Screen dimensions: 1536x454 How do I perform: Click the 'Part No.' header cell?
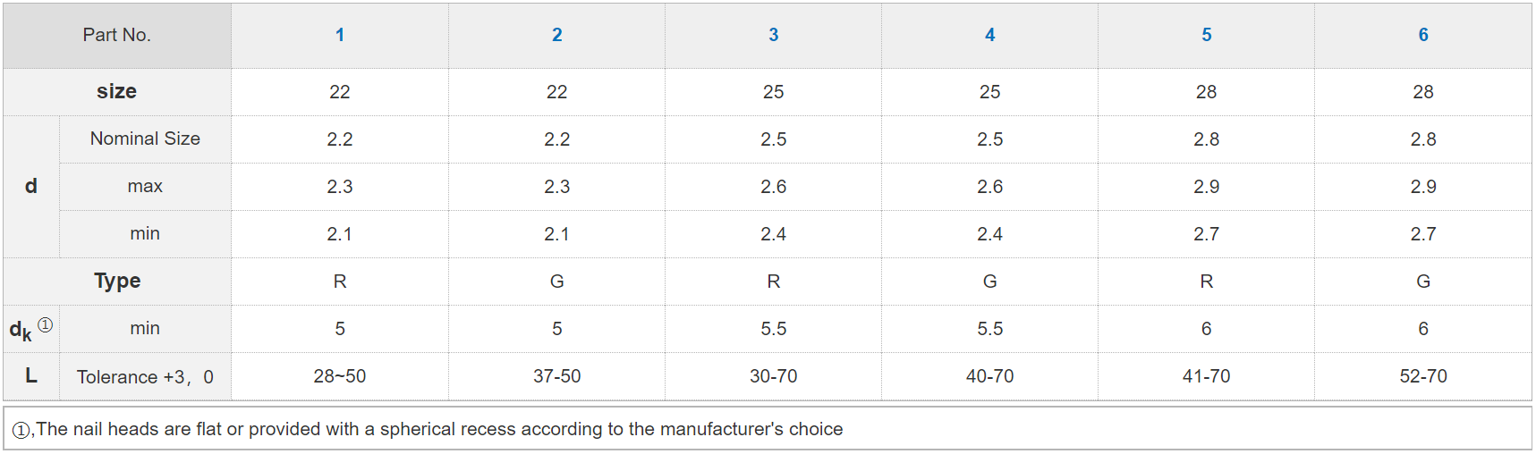(x=116, y=35)
